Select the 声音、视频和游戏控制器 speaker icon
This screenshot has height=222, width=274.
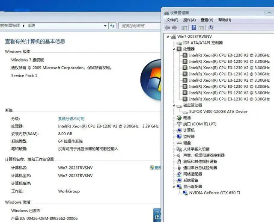pos(179,155)
